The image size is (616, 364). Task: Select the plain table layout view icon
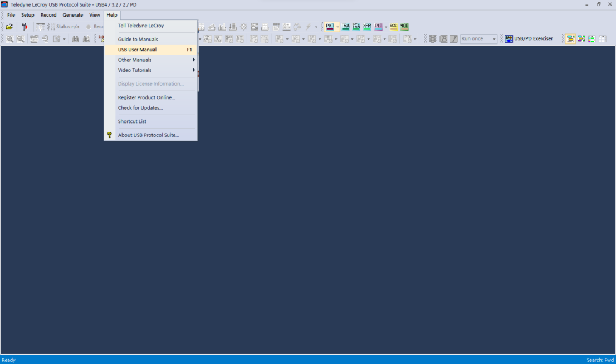[602, 39]
